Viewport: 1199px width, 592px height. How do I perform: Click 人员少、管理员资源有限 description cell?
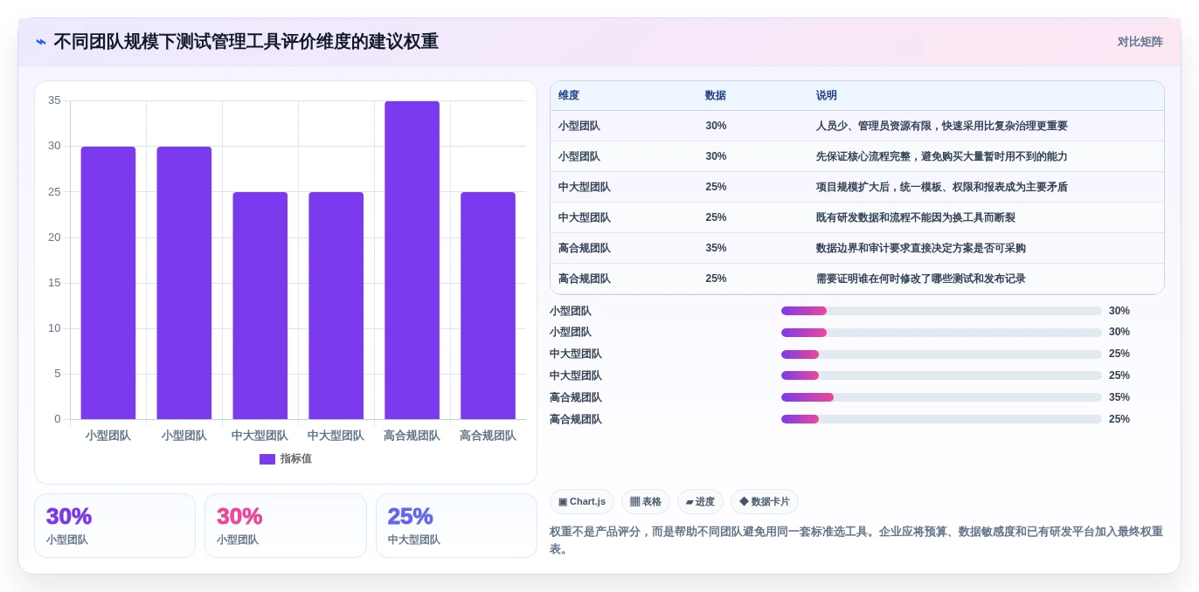click(x=942, y=126)
